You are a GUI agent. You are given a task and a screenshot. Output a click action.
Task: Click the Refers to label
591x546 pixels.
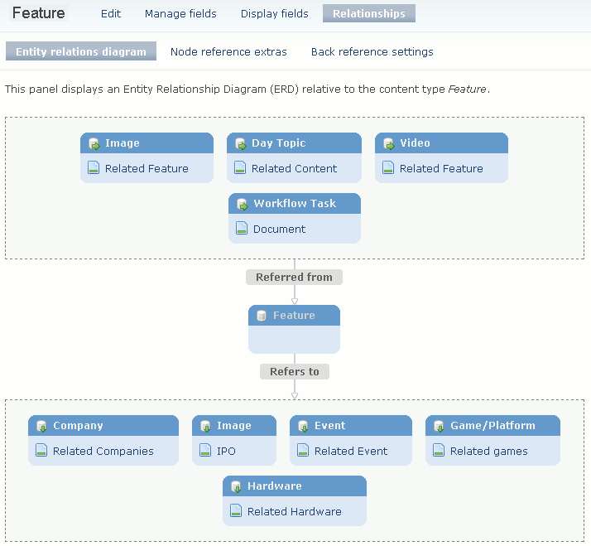[295, 371]
